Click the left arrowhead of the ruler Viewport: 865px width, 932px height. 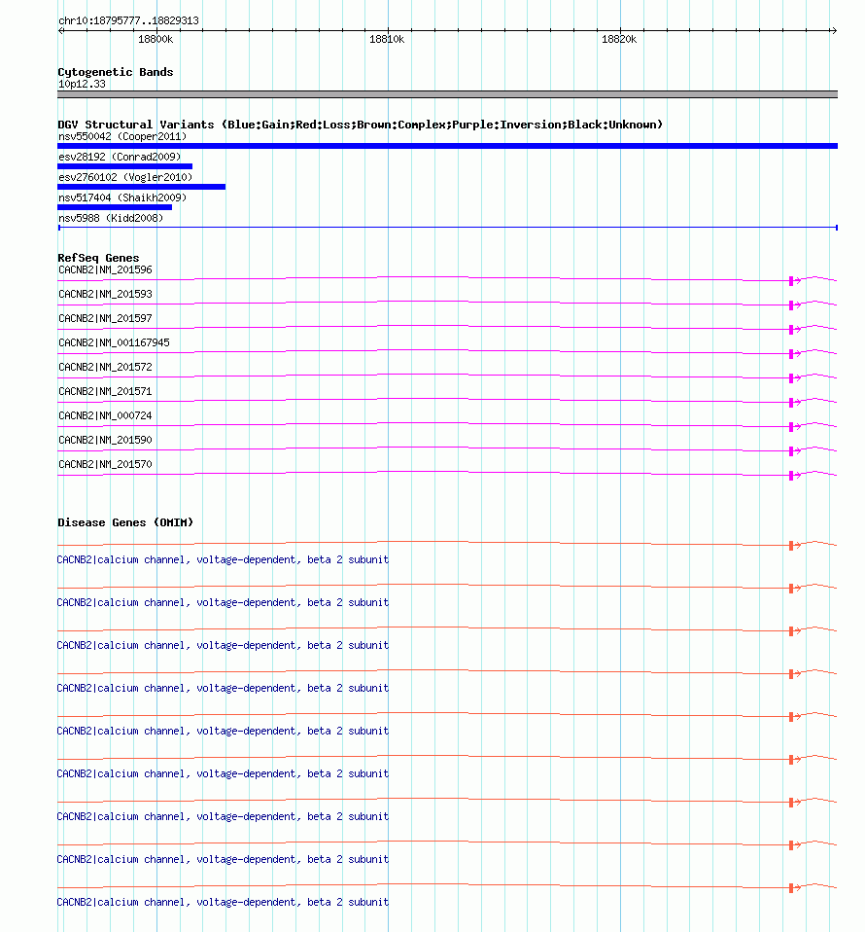[60, 30]
